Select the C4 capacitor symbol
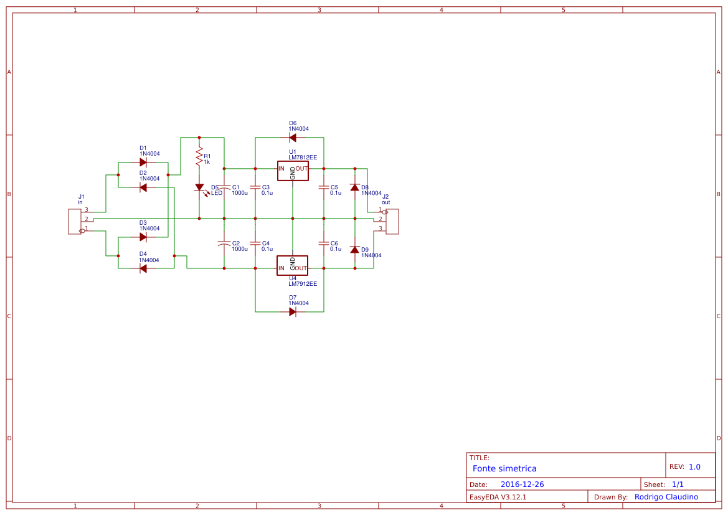The width and height of the screenshot is (728, 515). [x=255, y=243]
